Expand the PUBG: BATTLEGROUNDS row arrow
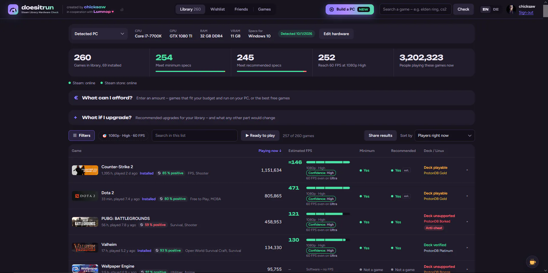Screen dimensions: 548x273 pos(467,222)
